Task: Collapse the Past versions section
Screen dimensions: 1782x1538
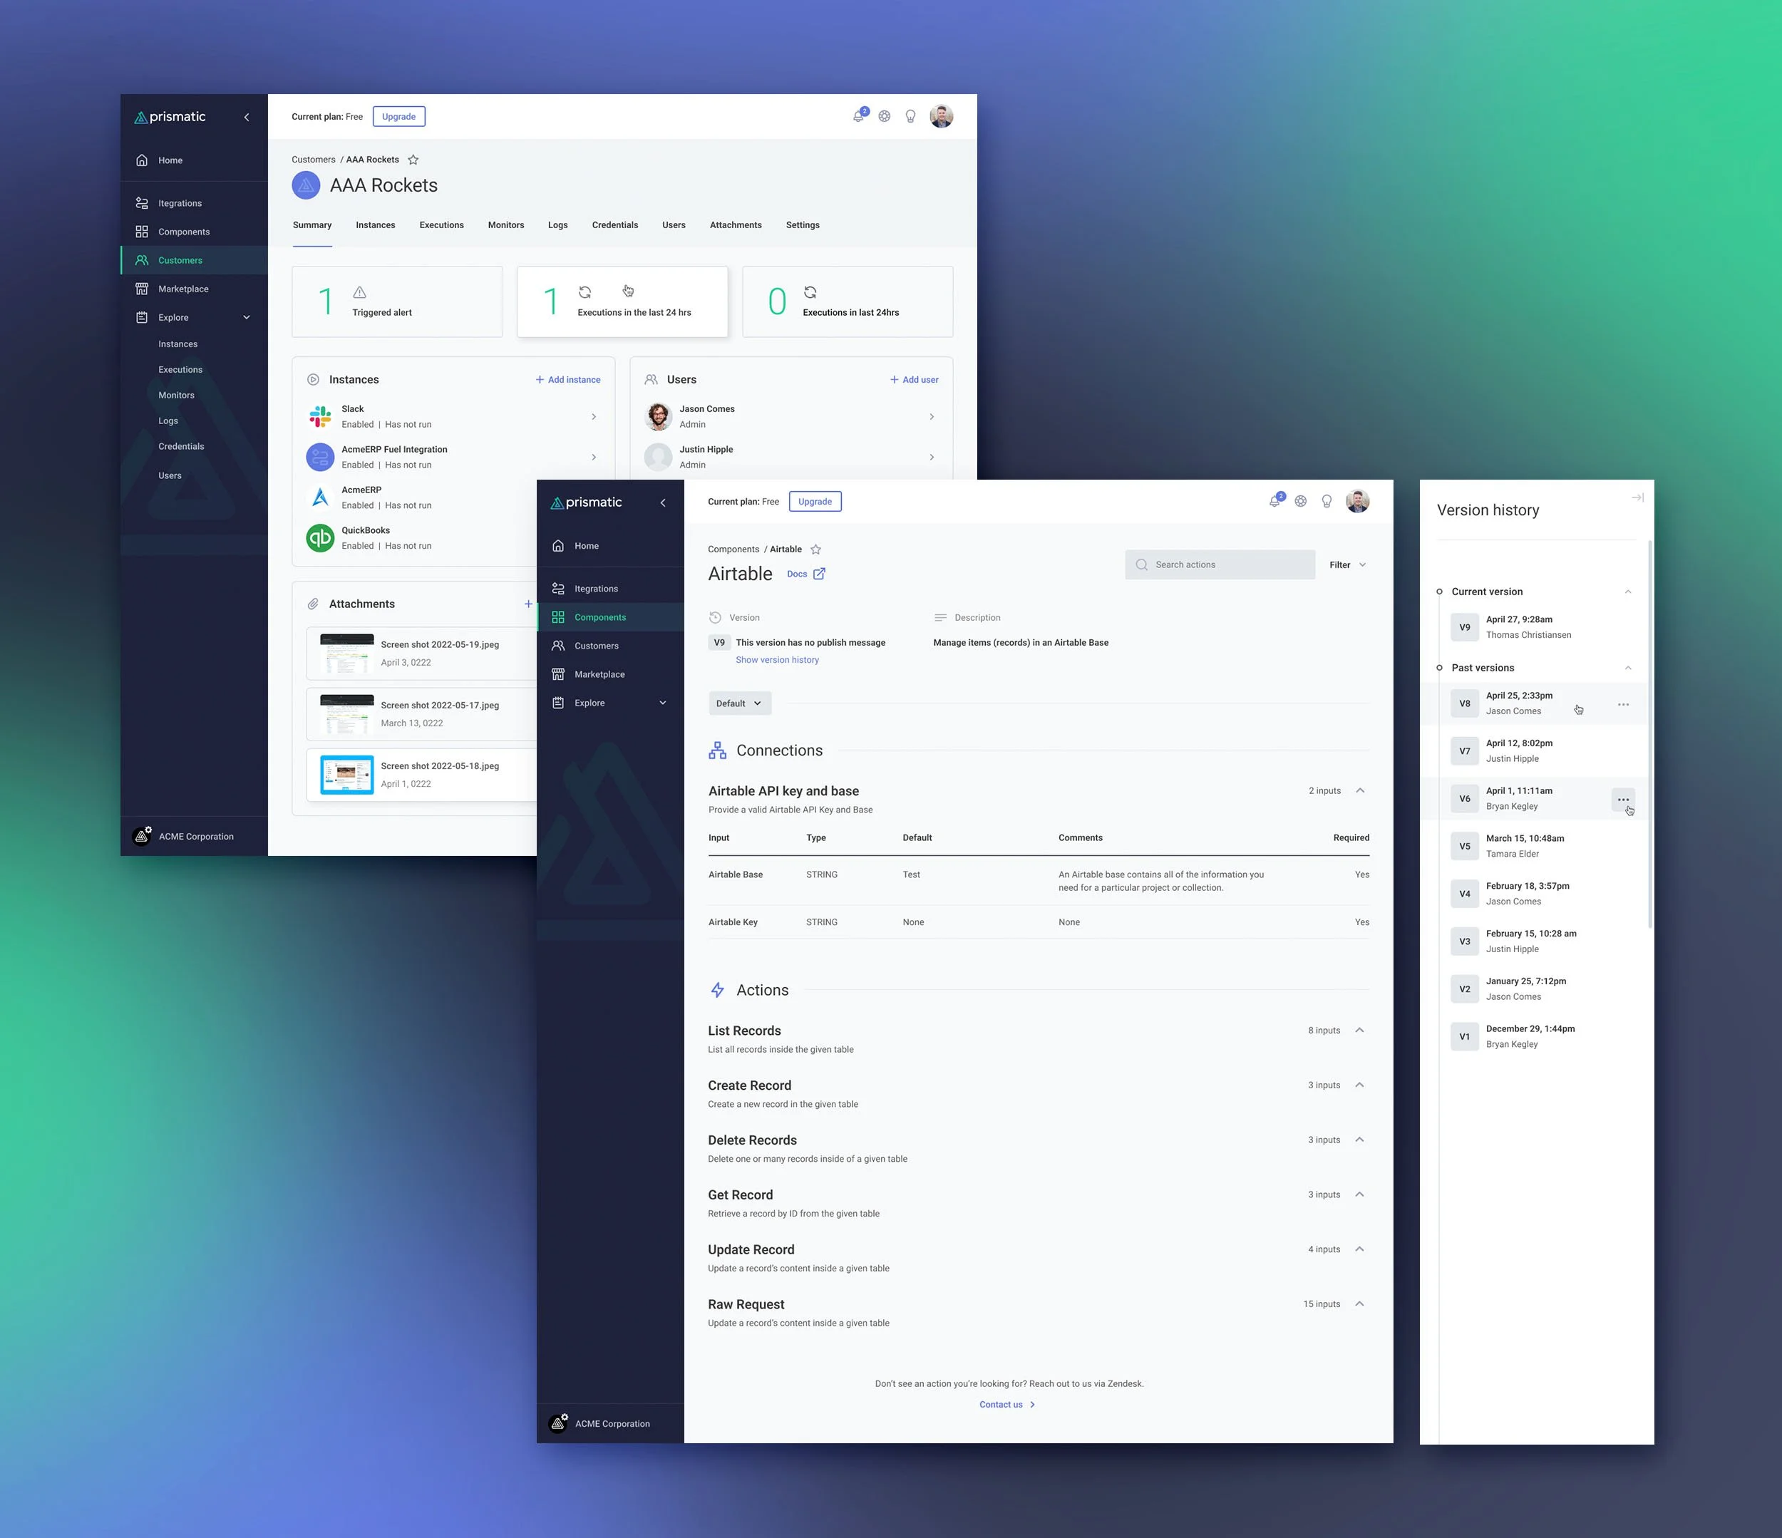Action: point(1627,667)
